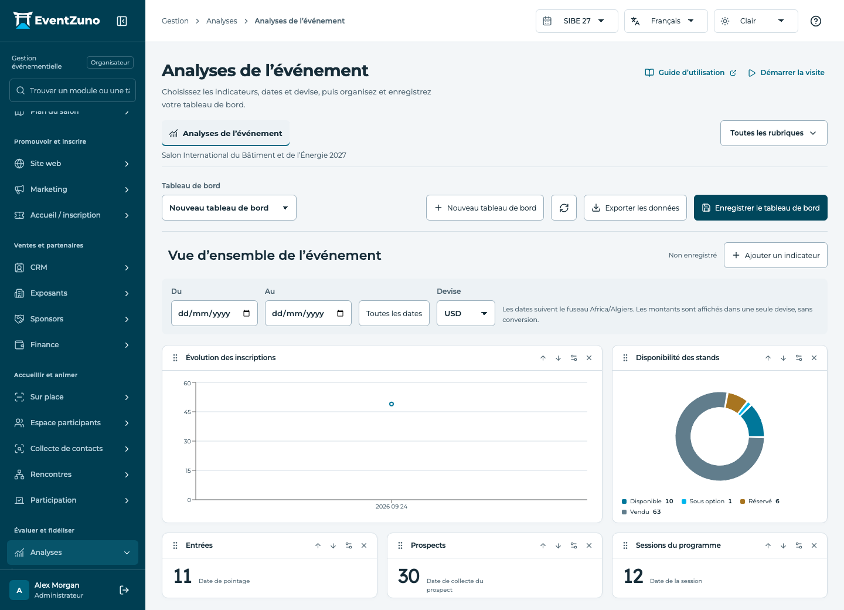Click the data point on the inscriptions chart

392,404
